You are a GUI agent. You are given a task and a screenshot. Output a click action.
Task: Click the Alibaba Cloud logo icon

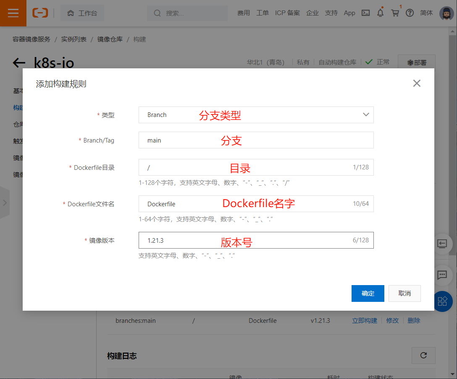pos(40,13)
